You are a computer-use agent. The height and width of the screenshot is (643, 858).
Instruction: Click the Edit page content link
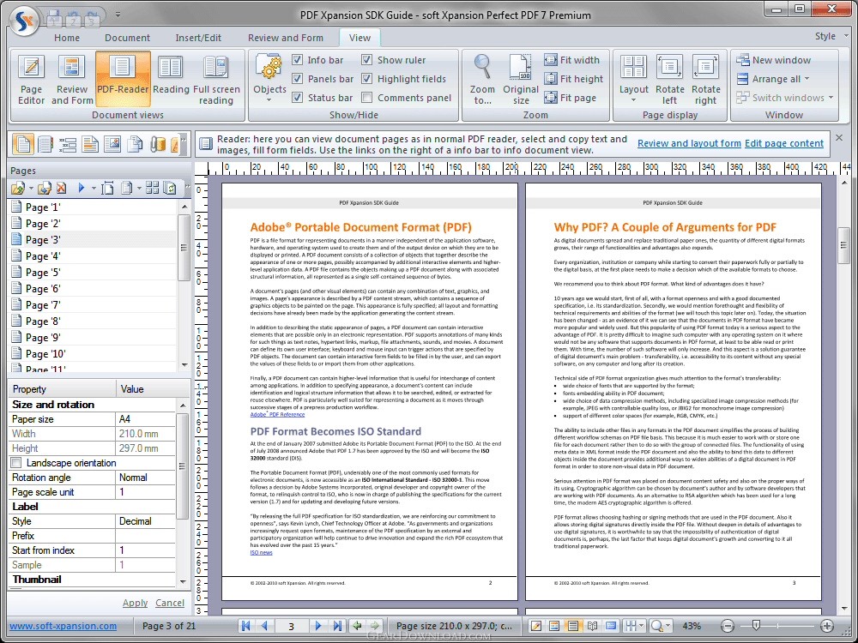pos(783,143)
